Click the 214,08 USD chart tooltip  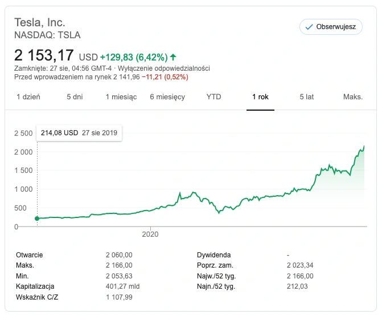pos(79,133)
